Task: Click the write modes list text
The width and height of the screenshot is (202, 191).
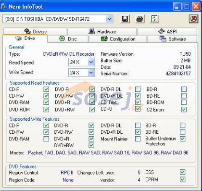Action: [108, 153]
